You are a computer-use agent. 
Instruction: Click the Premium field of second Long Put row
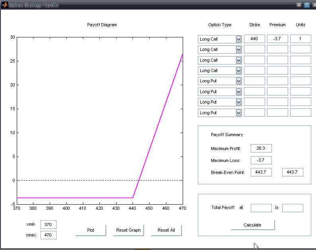(x=277, y=91)
